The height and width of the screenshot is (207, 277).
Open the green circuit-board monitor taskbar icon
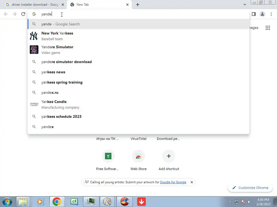91,202
